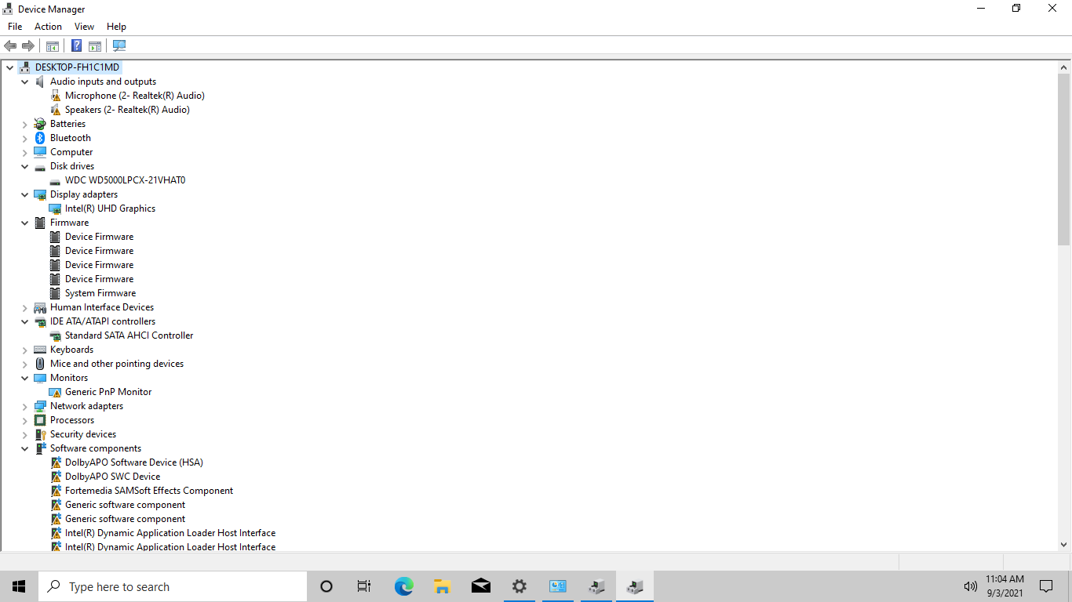Open the Action menu
This screenshot has height=602, width=1072.
(x=48, y=27)
